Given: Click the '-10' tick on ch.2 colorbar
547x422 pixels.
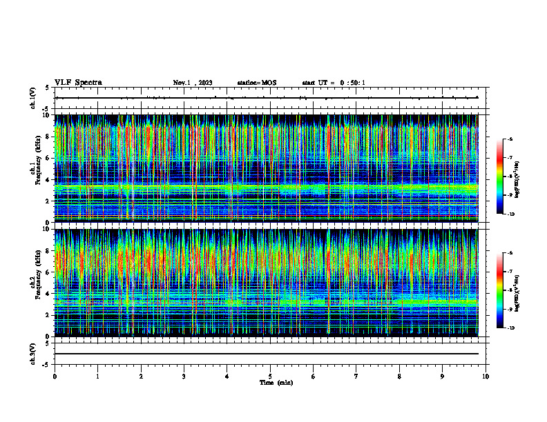Looking at the screenshot, I should click(x=510, y=328).
